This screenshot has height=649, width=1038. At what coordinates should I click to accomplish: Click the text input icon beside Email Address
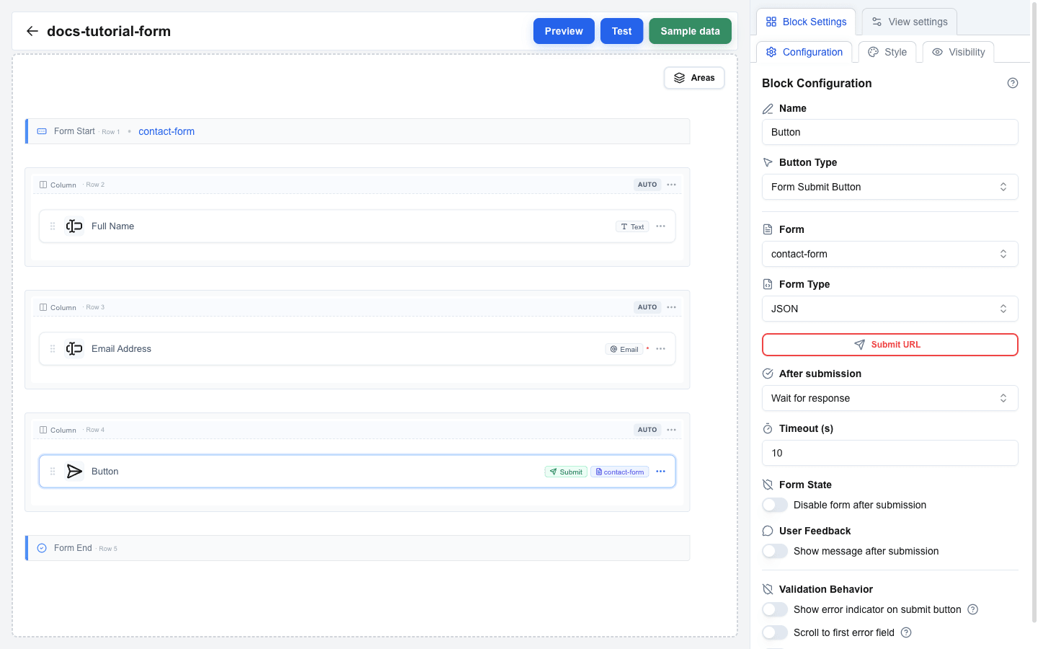click(x=74, y=349)
